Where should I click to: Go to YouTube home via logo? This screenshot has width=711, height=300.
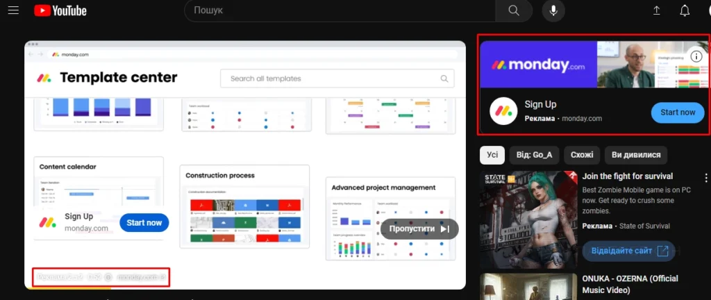coord(60,11)
